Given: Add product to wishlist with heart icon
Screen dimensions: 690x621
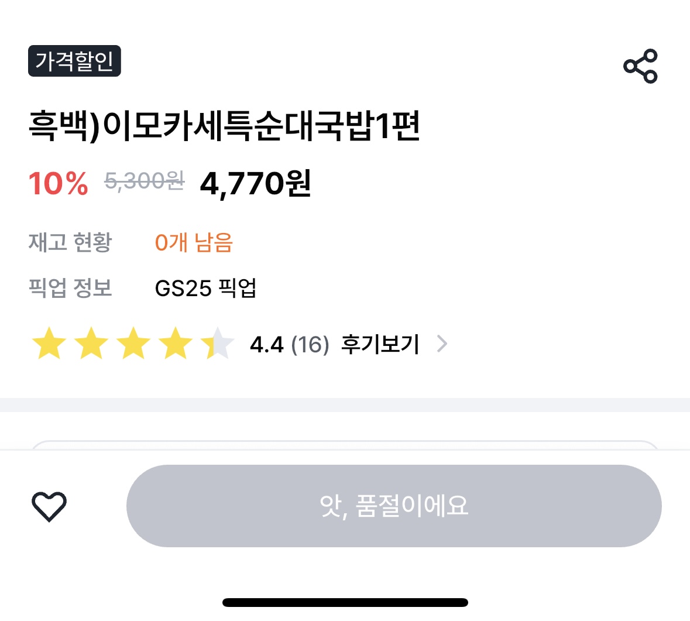Looking at the screenshot, I should pos(49,506).
